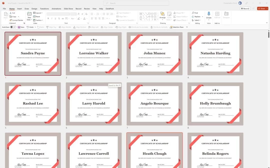
Task: Open the Replace dropdown arrow
Action: point(202,17)
